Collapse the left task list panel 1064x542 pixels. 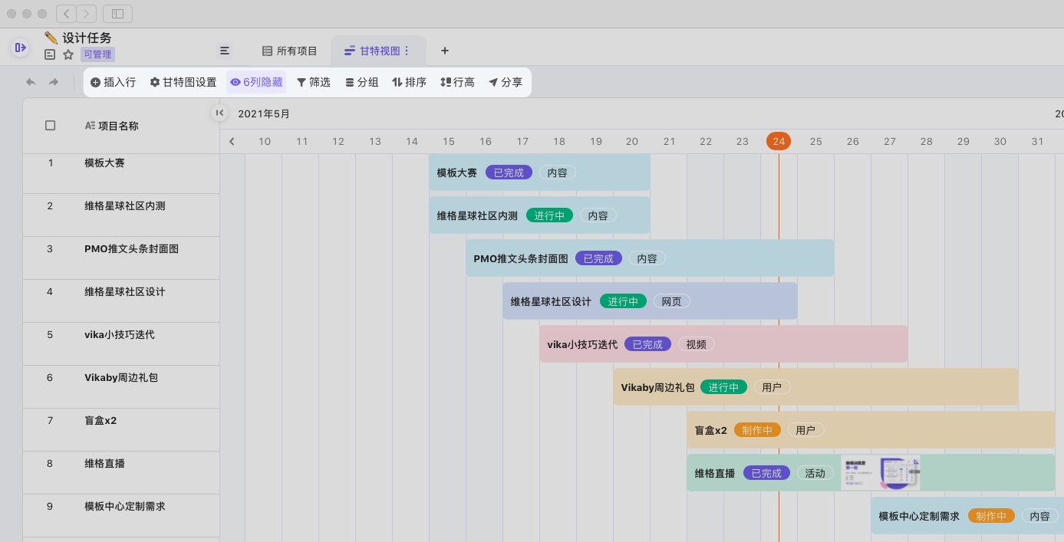coord(219,113)
